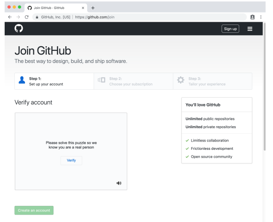Select Step 3: Tailor your experience
The height and width of the screenshot is (222, 273).
[213, 81]
